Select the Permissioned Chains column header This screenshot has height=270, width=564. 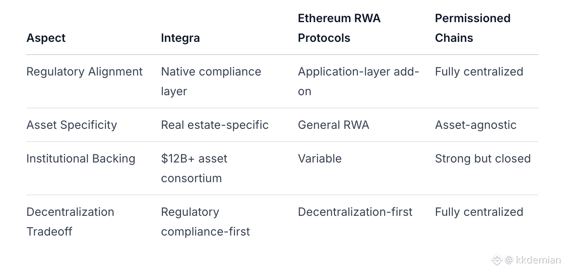click(x=472, y=28)
